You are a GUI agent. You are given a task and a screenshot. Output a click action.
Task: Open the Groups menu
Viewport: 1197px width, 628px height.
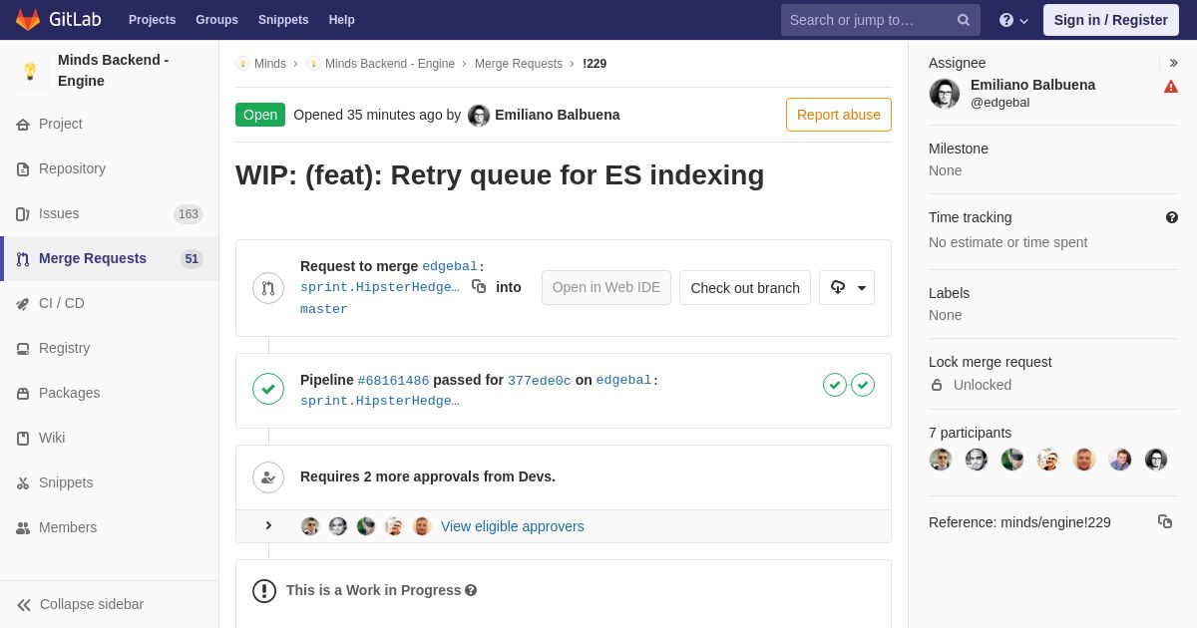click(216, 20)
